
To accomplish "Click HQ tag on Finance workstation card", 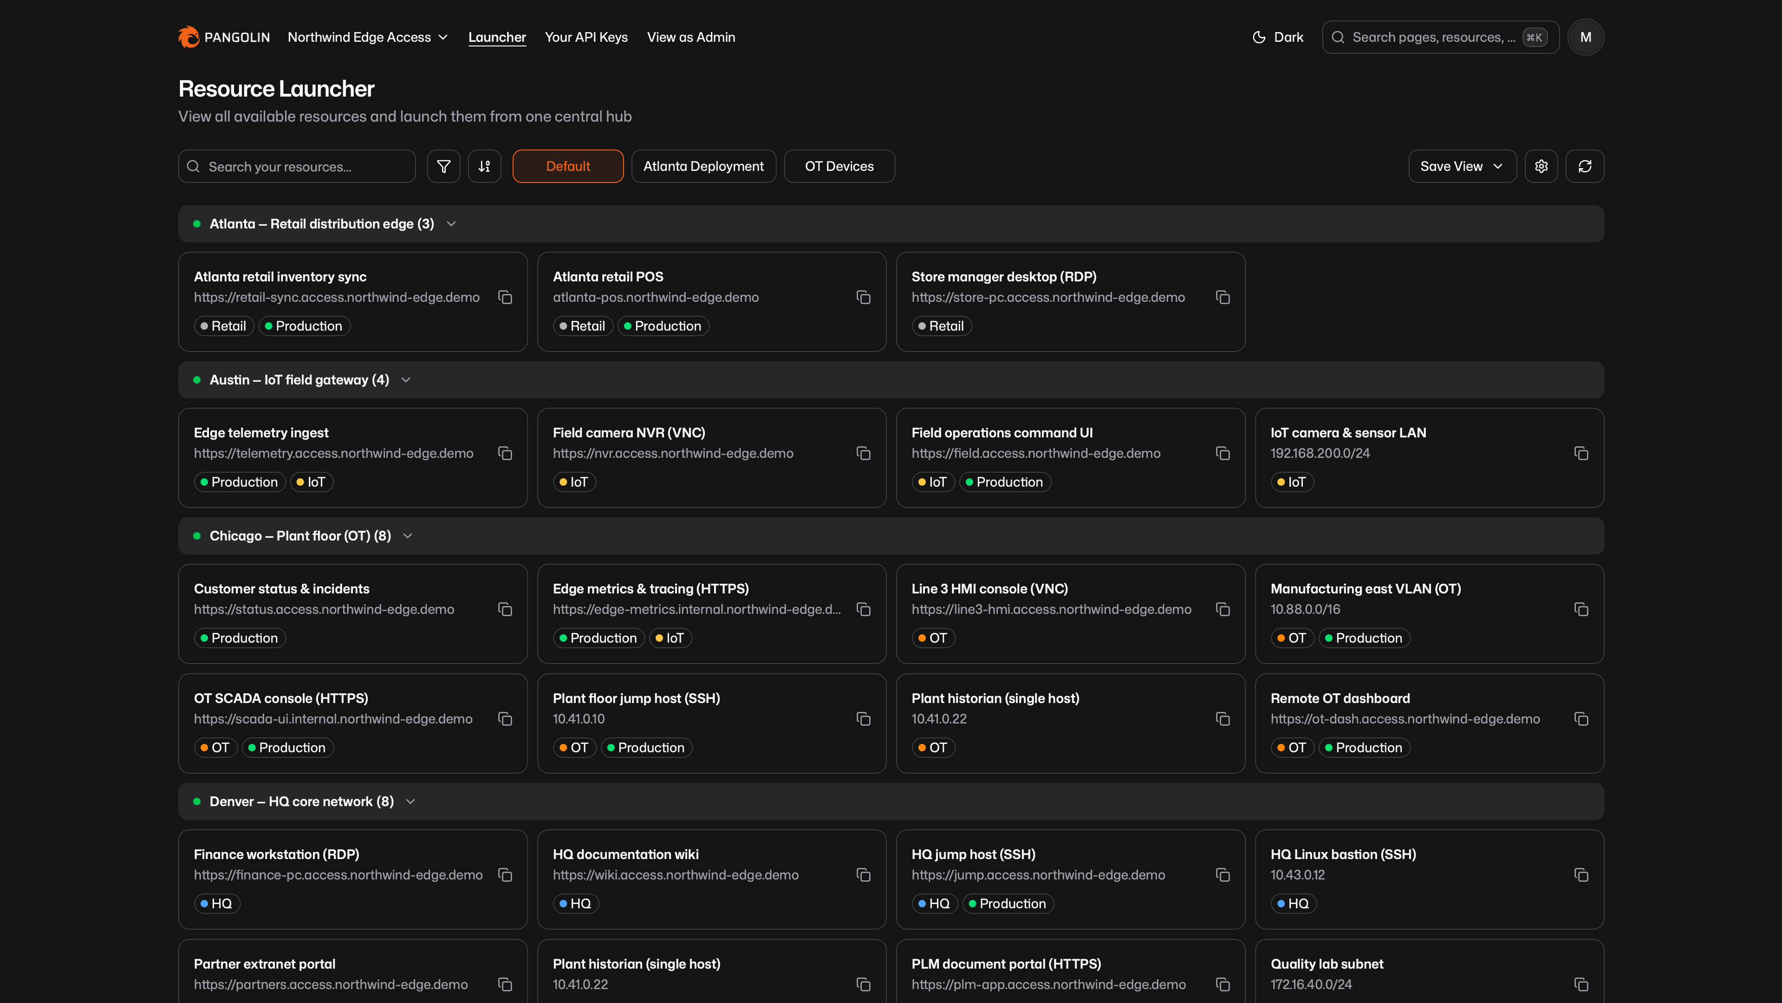I will pyautogui.click(x=216, y=903).
